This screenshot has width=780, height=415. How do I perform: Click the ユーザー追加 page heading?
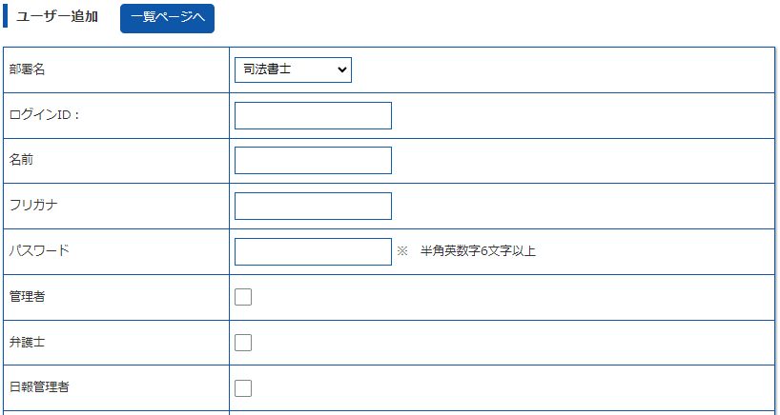pyautogui.click(x=57, y=17)
